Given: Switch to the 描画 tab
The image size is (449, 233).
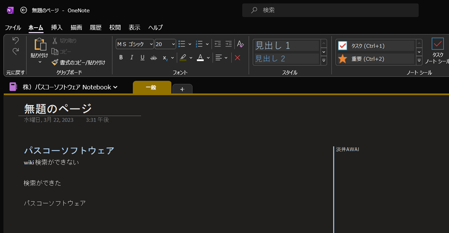Looking at the screenshot, I should [x=76, y=28].
